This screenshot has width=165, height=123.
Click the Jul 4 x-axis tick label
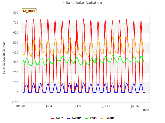pyautogui.click(x=49, y=106)
